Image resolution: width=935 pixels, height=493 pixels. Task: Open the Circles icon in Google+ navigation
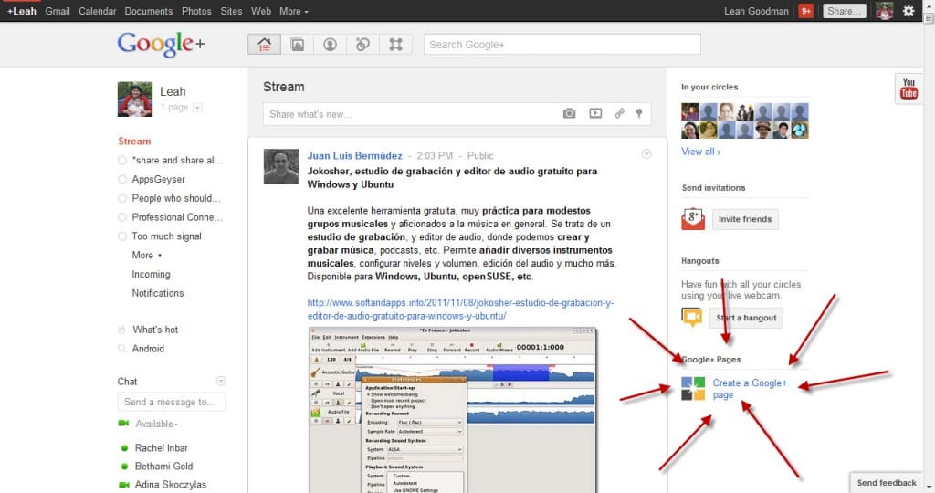point(362,44)
